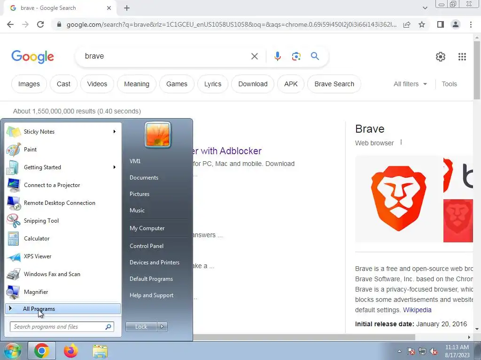Click the user account picture in Start menu
This screenshot has height=360, width=481.
158,135
